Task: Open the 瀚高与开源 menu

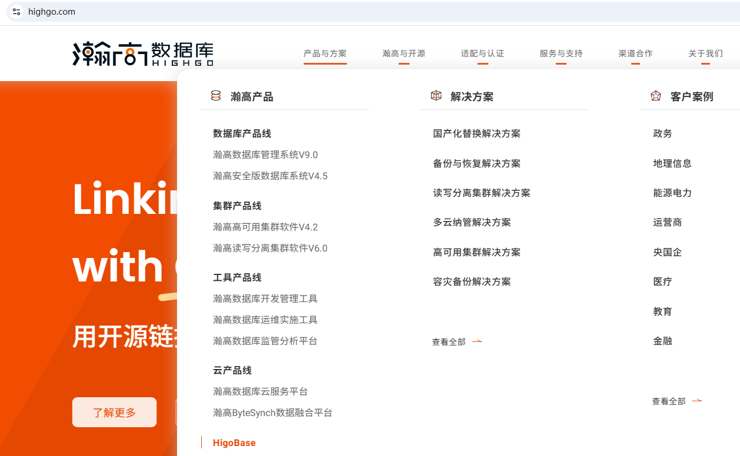Action: click(x=404, y=53)
